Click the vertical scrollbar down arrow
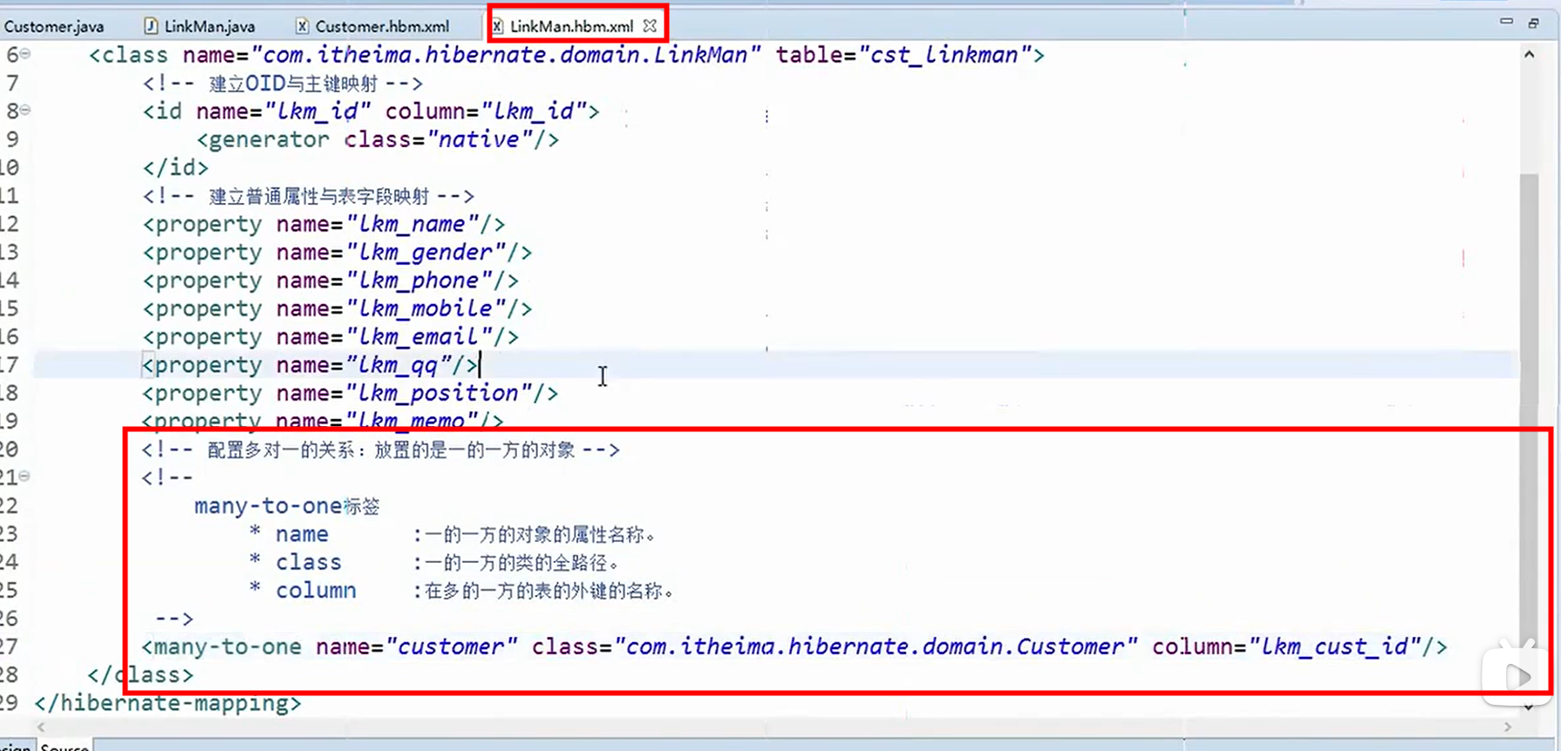Image resolution: width=1561 pixels, height=751 pixels. pos(1529,707)
